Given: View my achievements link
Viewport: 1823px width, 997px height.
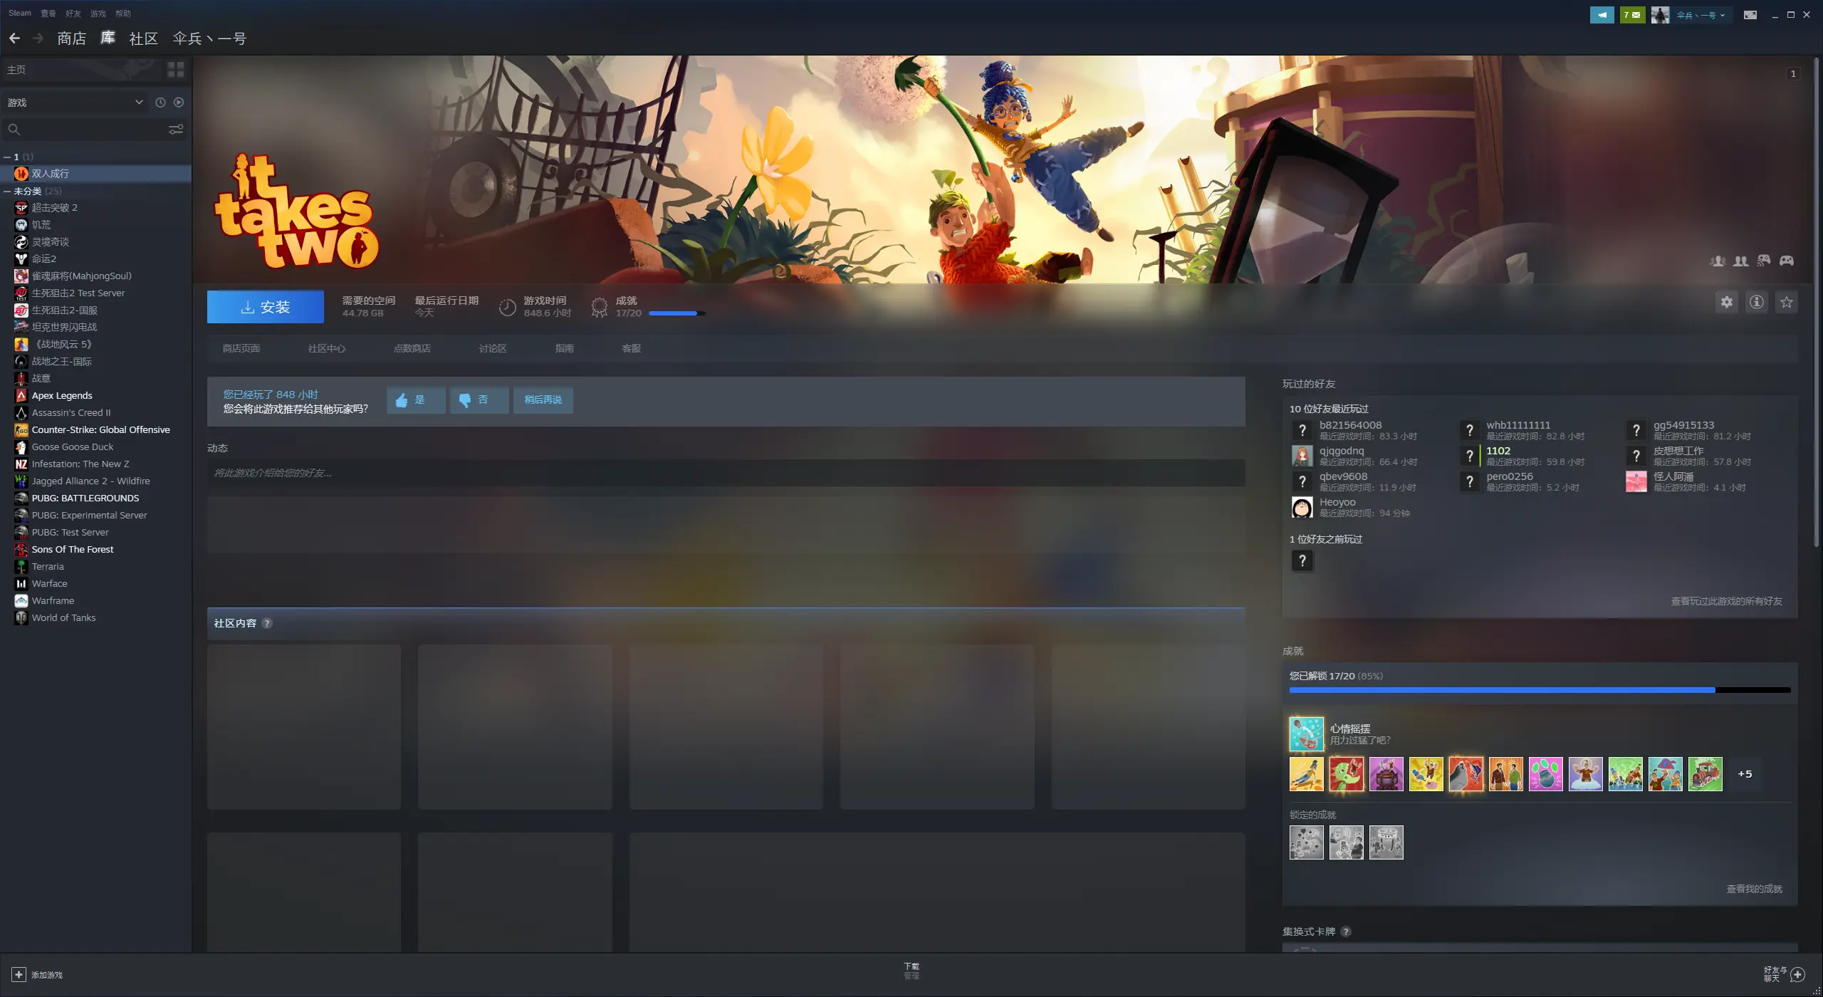Looking at the screenshot, I should [x=1754, y=889].
